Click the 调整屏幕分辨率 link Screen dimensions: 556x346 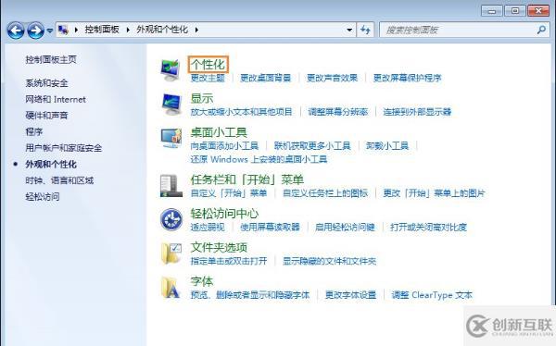(x=337, y=112)
